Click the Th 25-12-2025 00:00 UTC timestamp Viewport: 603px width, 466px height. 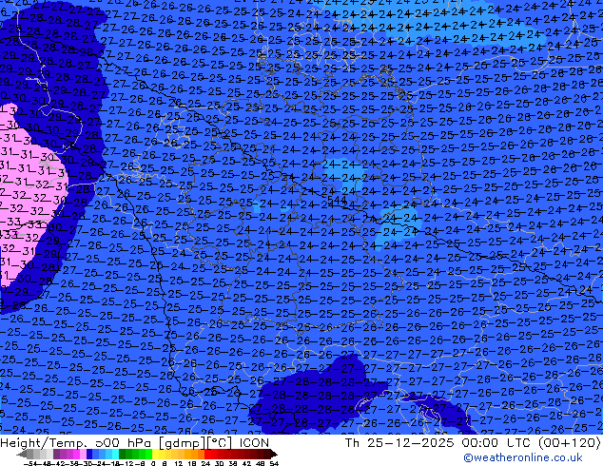473,442
